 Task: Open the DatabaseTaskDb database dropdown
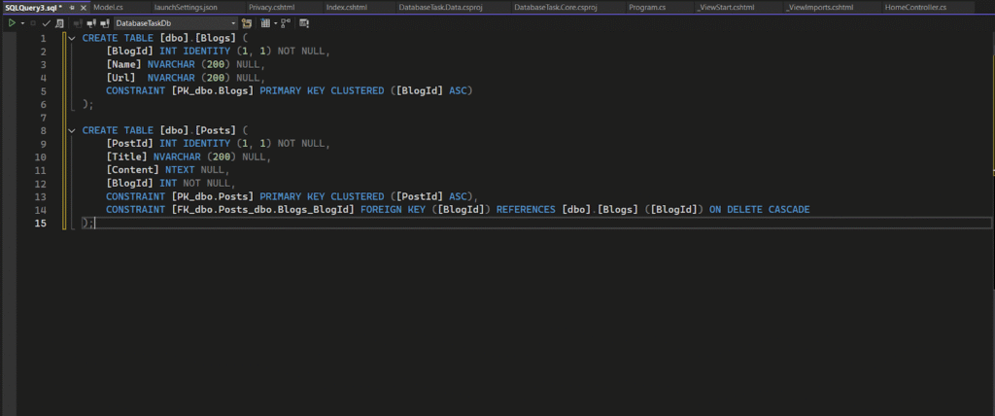point(176,22)
